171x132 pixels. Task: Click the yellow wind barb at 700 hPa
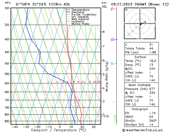click(114, 101)
